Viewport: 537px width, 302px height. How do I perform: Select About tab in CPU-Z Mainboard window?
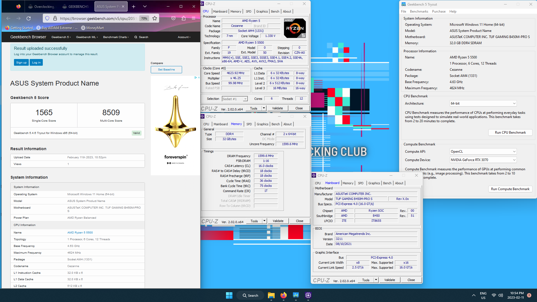[399, 183]
